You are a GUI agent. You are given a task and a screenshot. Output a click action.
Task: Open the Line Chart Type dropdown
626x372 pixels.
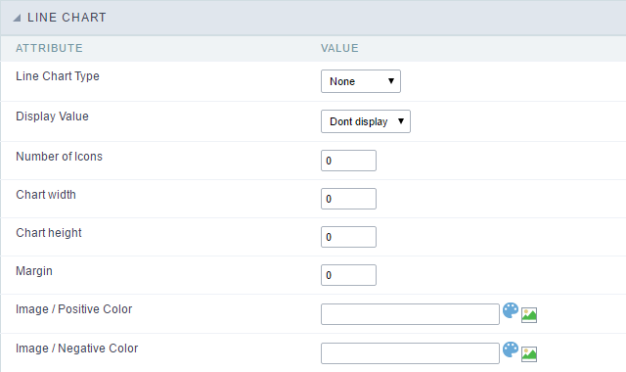tap(361, 81)
